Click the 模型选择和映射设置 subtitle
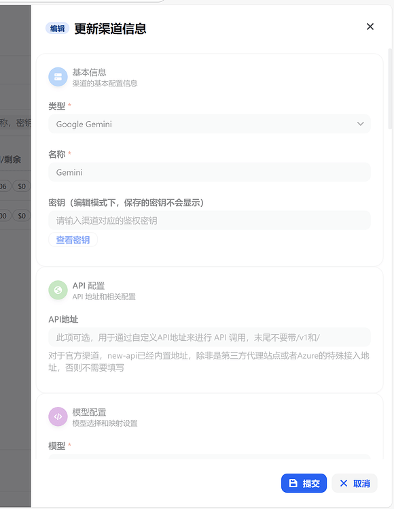The image size is (394, 509). tap(105, 423)
